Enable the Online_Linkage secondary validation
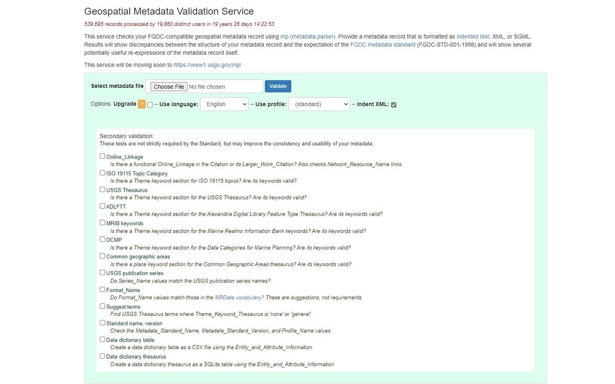The width and height of the screenshot is (615, 384). point(102,156)
